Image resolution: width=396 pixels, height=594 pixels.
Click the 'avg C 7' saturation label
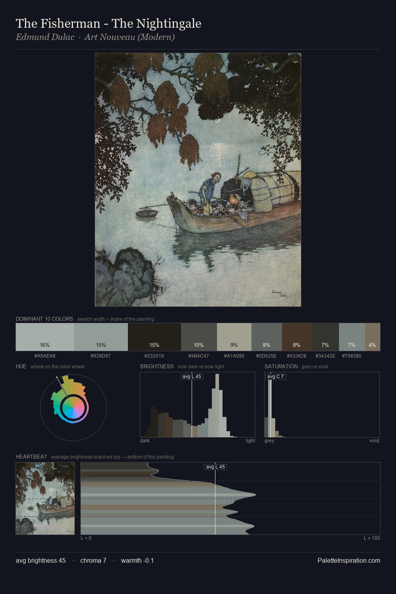click(276, 377)
